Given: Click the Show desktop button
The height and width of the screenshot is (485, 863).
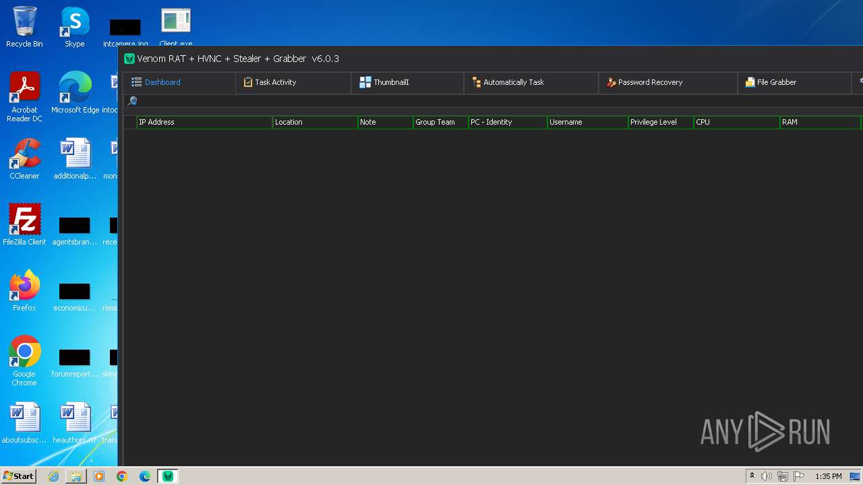Looking at the screenshot, I should click(856, 476).
